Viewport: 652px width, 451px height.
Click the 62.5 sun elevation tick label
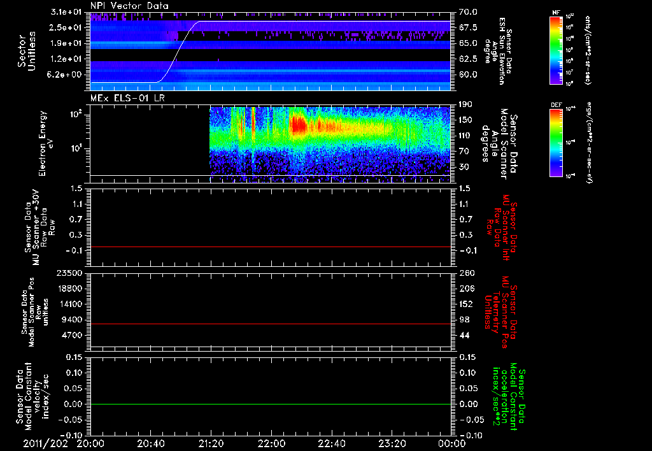click(x=468, y=59)
